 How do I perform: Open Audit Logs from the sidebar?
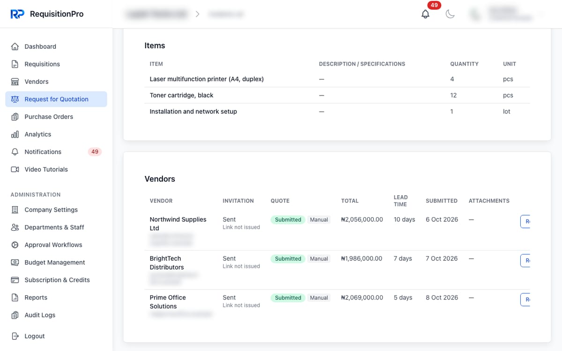56,315
